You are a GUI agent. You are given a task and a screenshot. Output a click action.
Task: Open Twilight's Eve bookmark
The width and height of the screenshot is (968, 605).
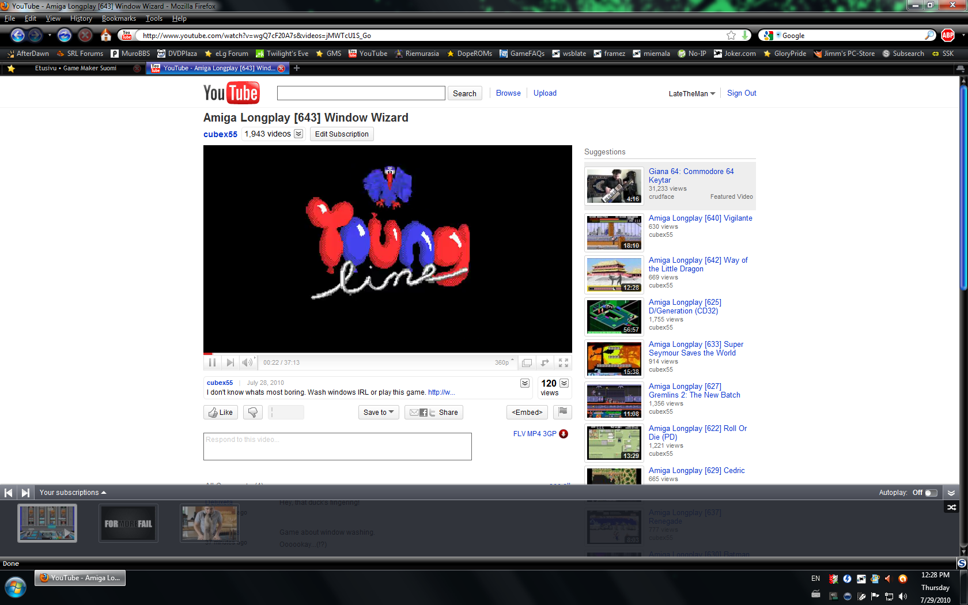[282, 54]
